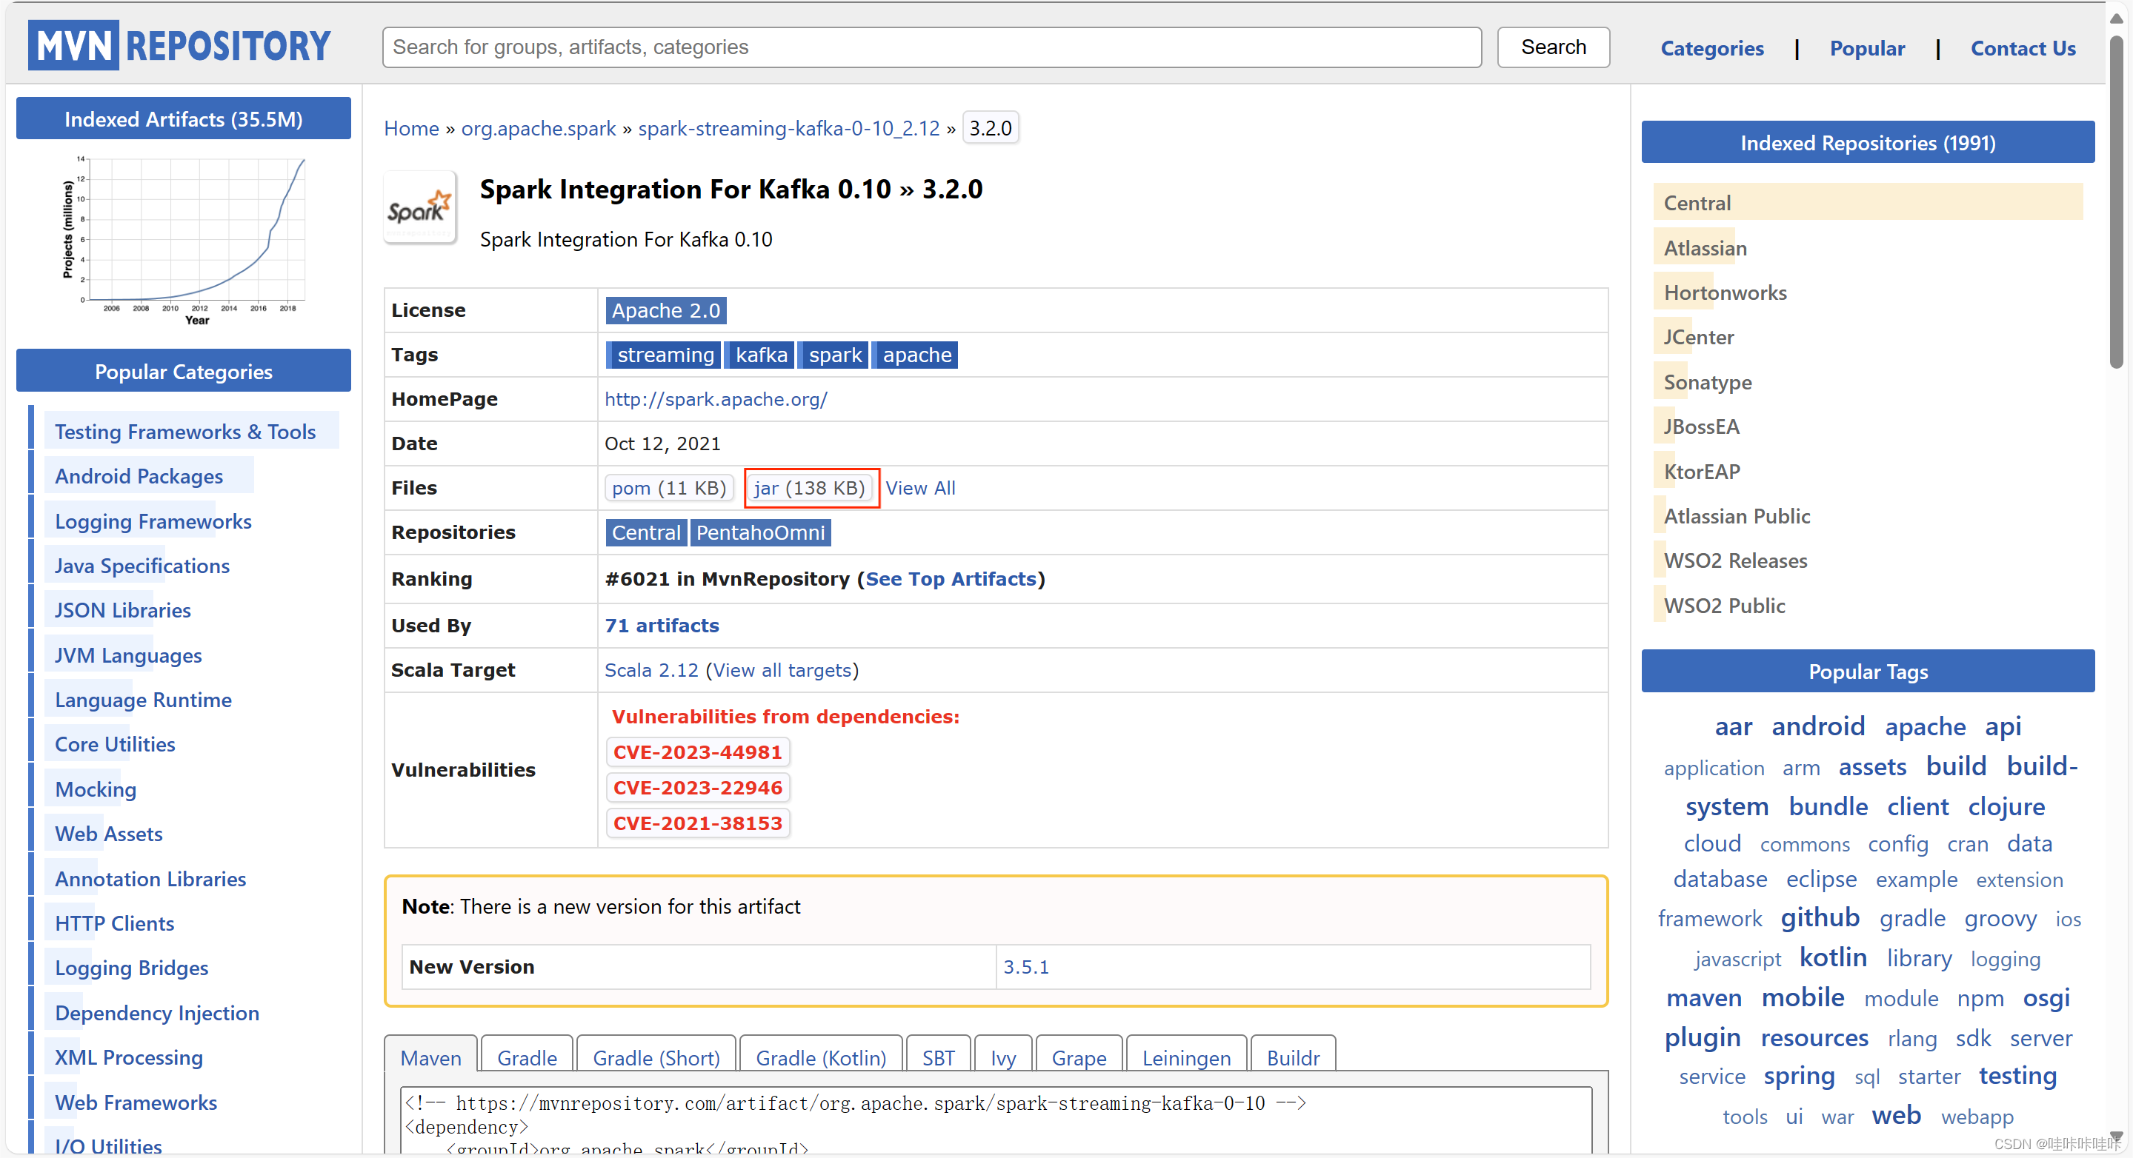Open JSON Libraries category

(x=122, y=610)
